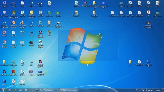Open the Notepad++ shortcut

(x=76, y=14)
